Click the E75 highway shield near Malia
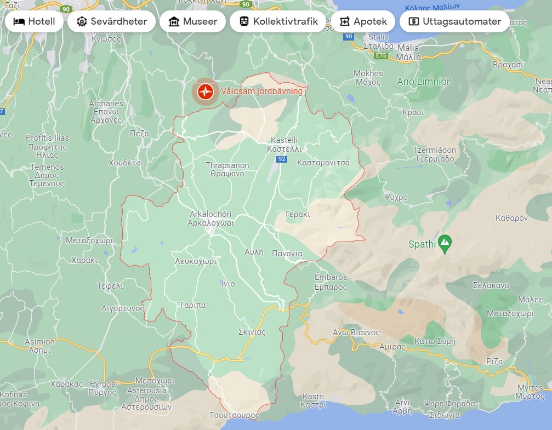The width and height of the screenshot is (552, 430). click(x=382, y=56)
